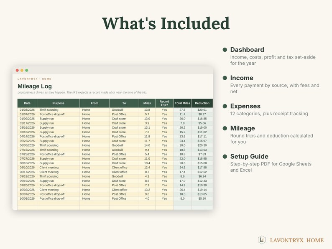The width and height of the screenshot is (332, 249).
Task: Click Post Office in the 10/07/2026 row
Action: point(119,194)
